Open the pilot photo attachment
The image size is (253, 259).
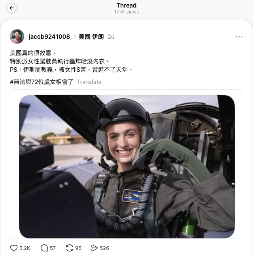(127, 166)
